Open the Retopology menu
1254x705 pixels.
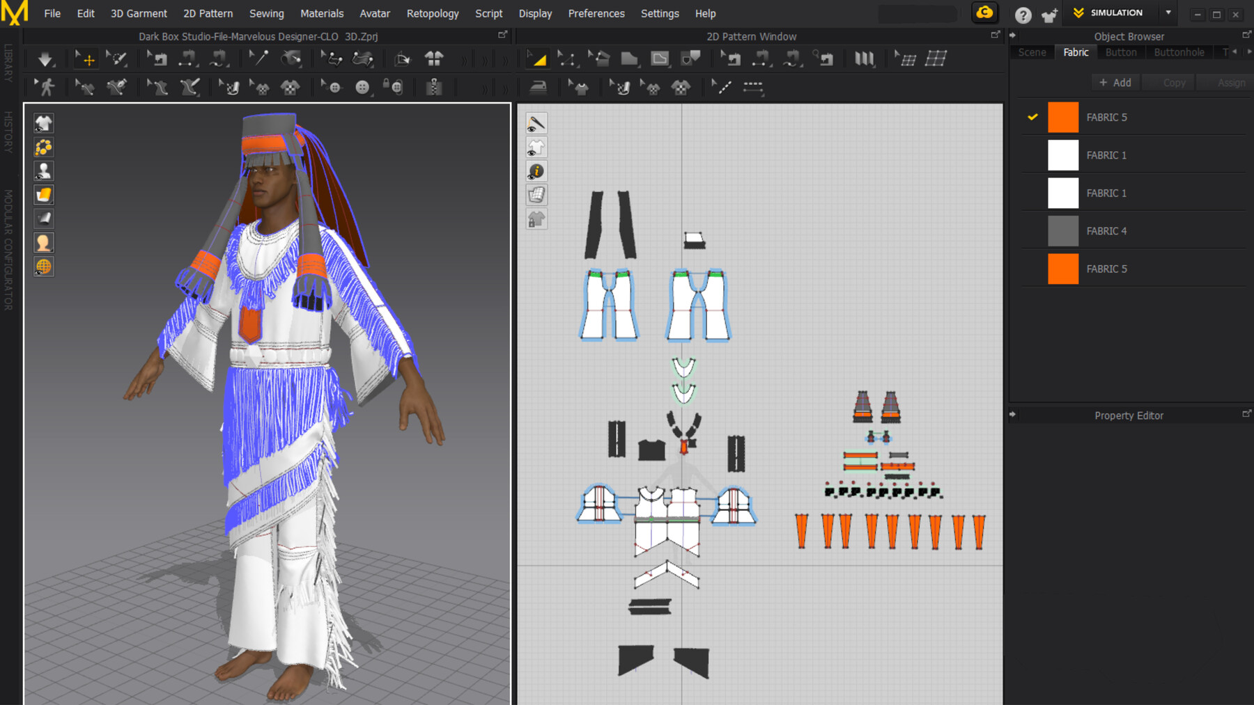tap(433, 13)
